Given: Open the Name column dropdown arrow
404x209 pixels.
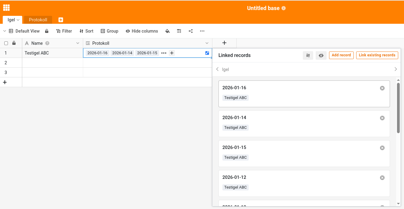Looking at the screenshot, I should pyautogui.click(x=78, y=43).
